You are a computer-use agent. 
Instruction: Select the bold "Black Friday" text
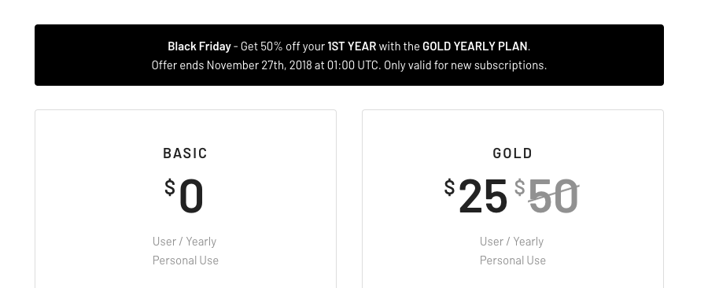pos(199,46)
